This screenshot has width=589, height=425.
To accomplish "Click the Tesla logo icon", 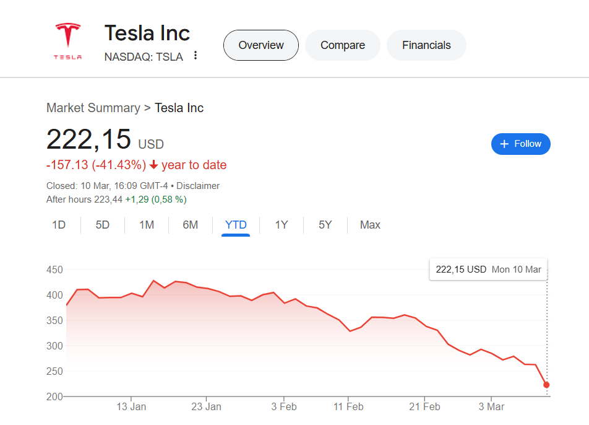I will [x=67, y=41].
